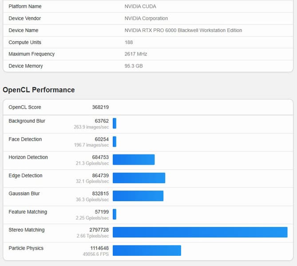Click the Stereo Matching performance bar
297x266 pixels.
coord(200,232)
